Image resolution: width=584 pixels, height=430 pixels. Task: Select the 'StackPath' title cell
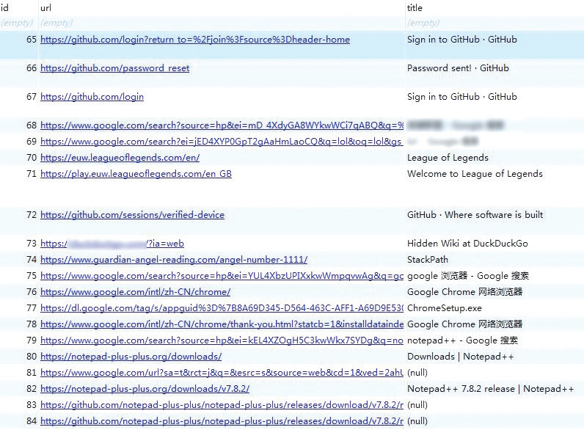tap(428, 260)
